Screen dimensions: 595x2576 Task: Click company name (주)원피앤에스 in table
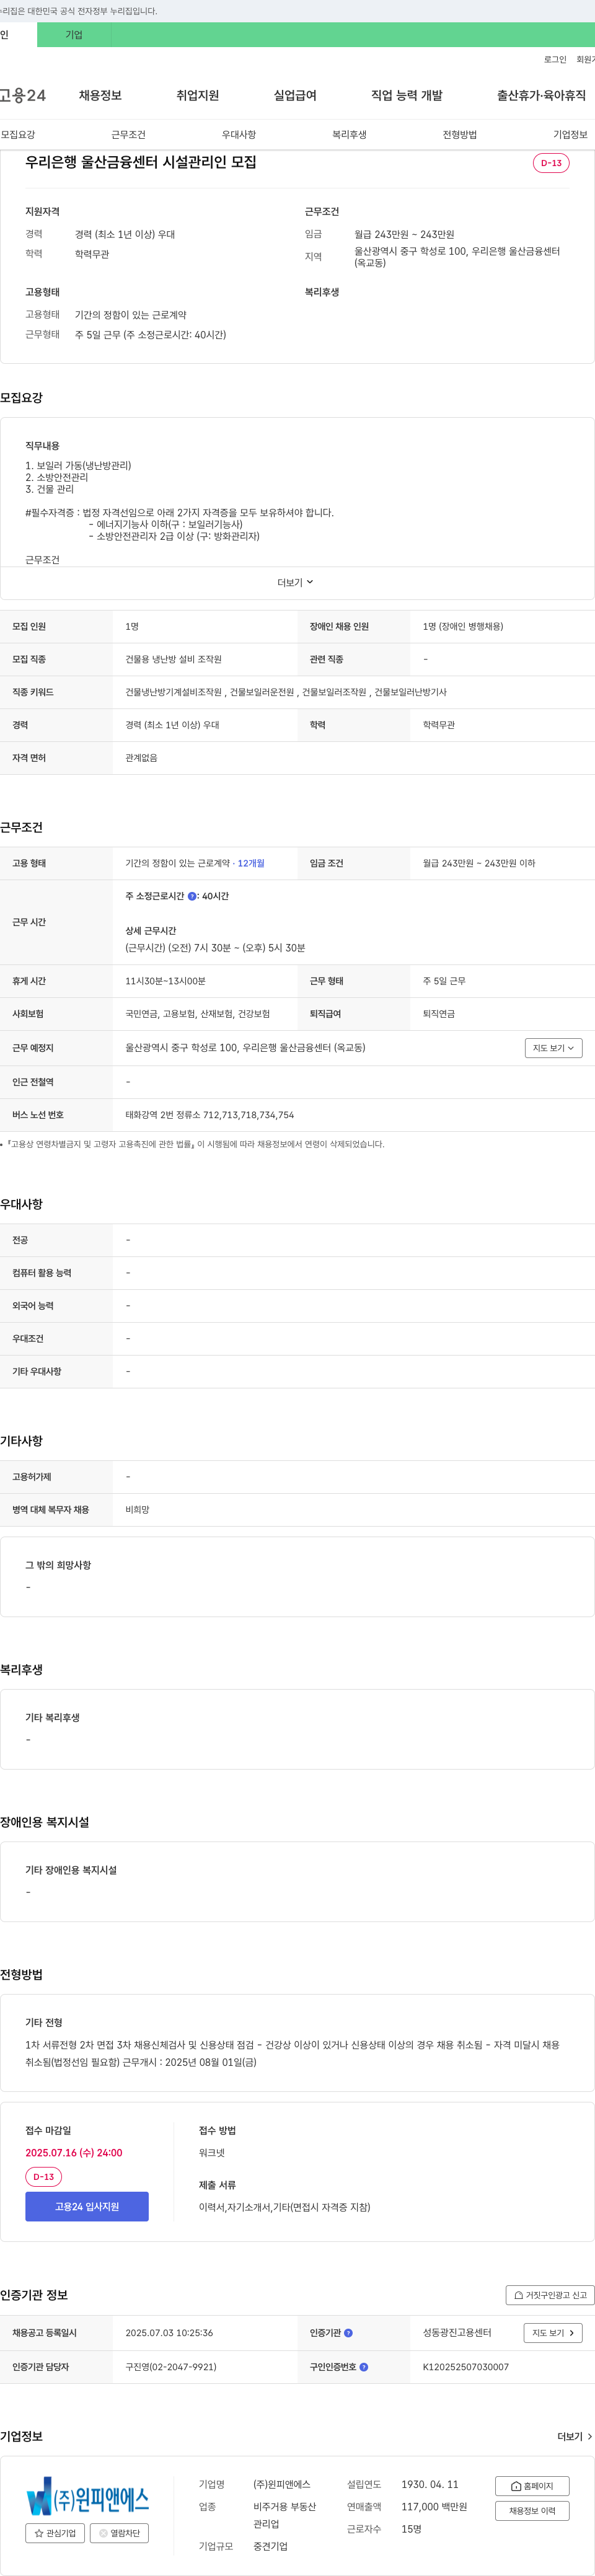[x=282, y=2484]
